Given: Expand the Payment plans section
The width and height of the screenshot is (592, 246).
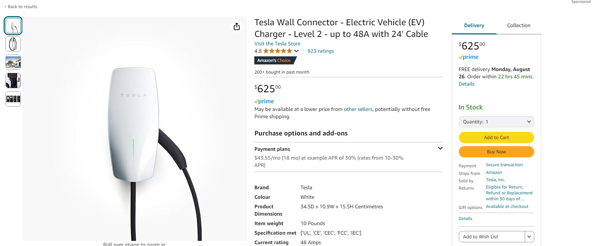Looking at the screenshot, I should point(440,149).
